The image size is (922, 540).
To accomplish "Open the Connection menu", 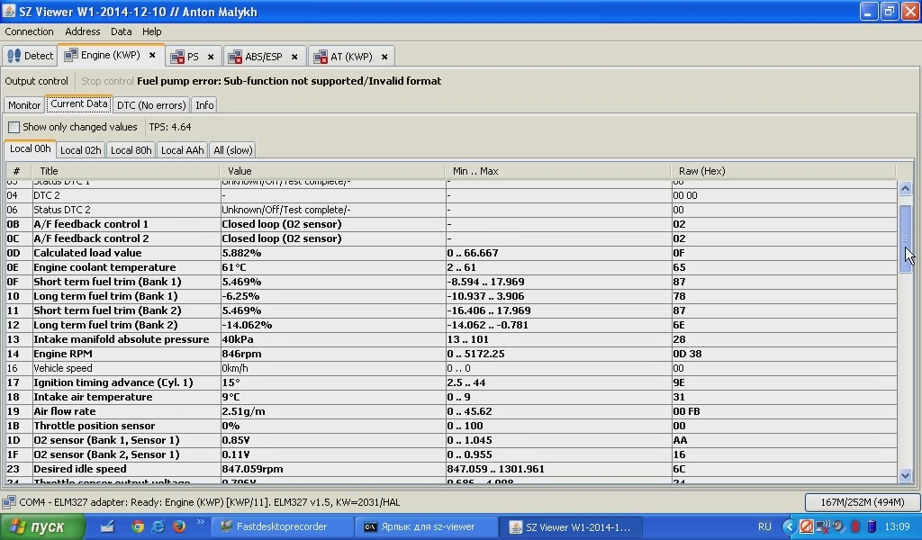I will [x=29, y=31].
